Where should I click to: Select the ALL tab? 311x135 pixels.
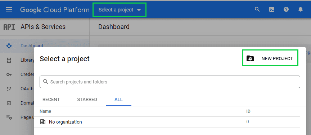click(x=119, y=100)
